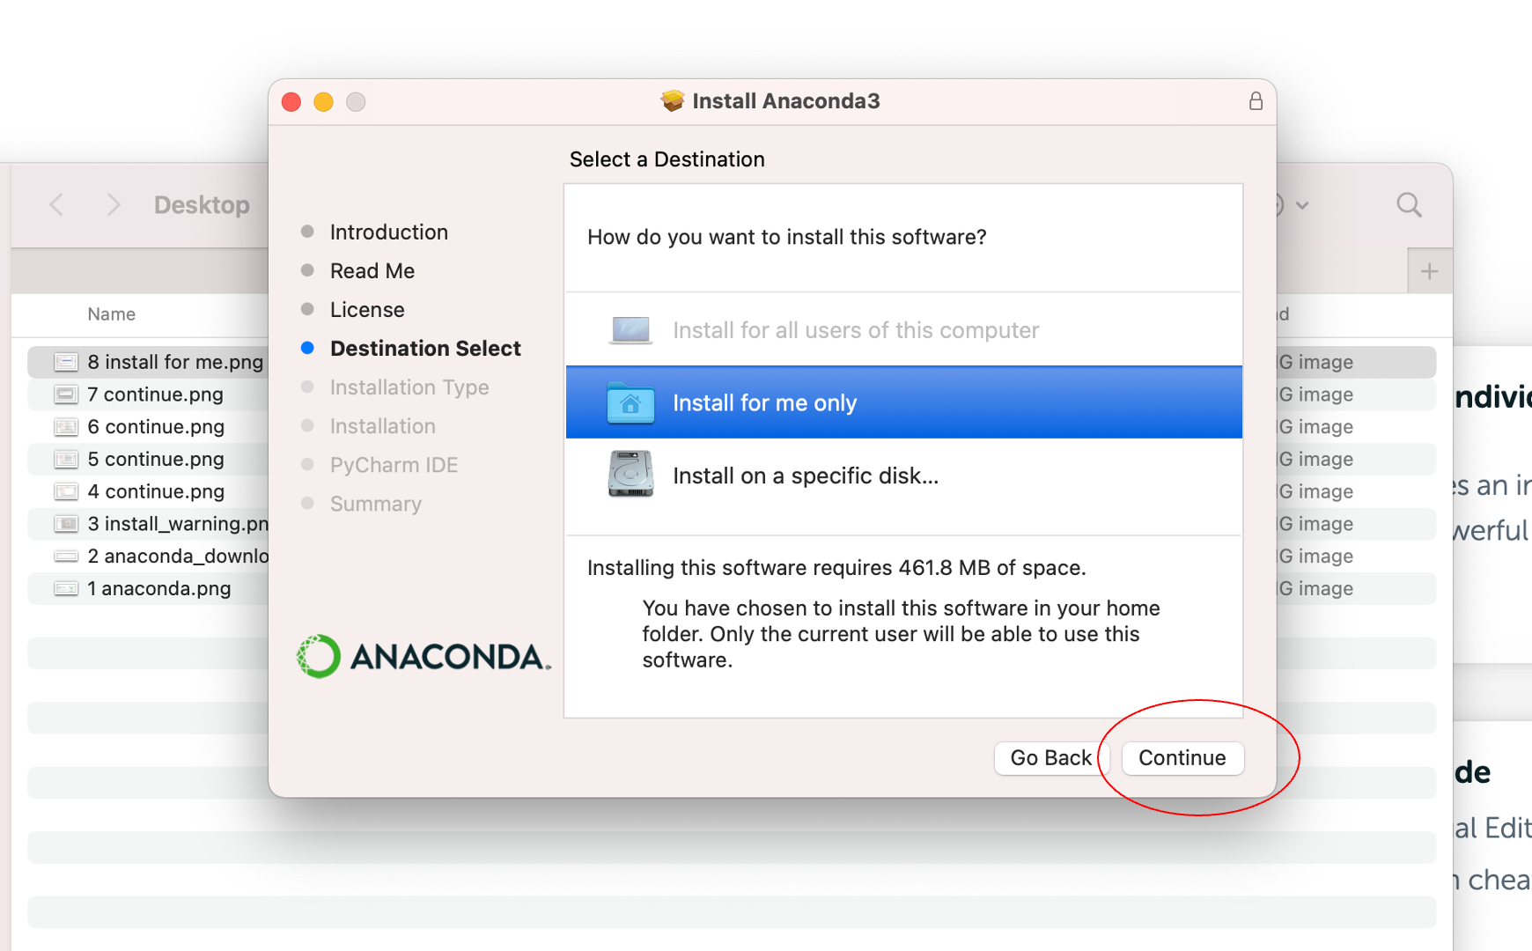
Task: Click the new tab plus button in Finder
Action: [1429, 270]
